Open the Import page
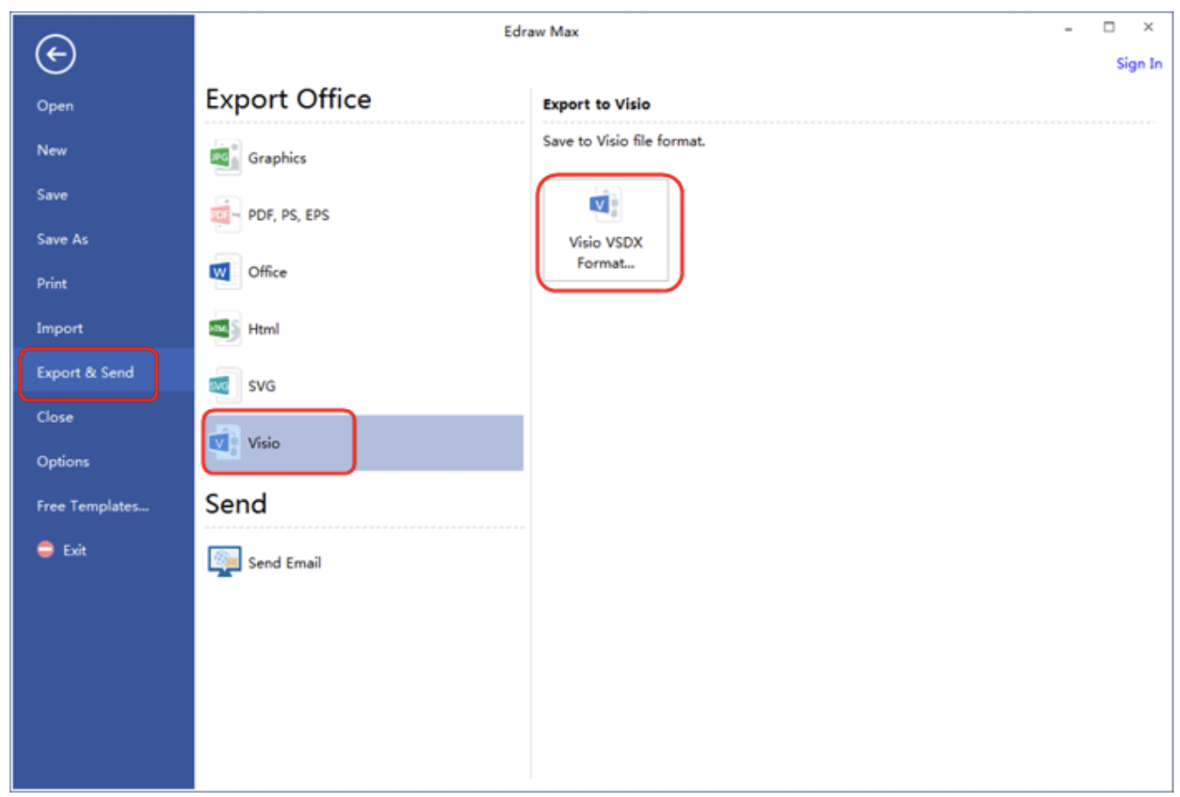 pos(60,328)
